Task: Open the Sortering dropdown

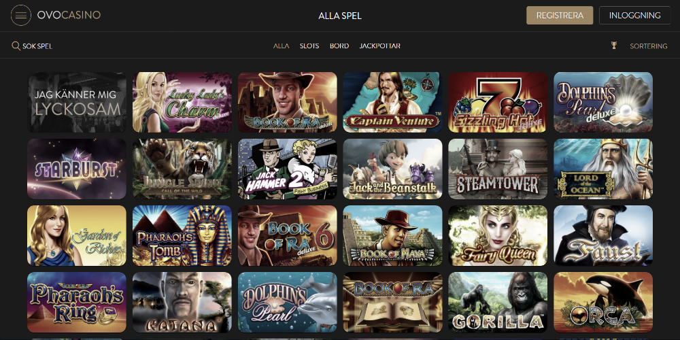Action: (648, 46)
